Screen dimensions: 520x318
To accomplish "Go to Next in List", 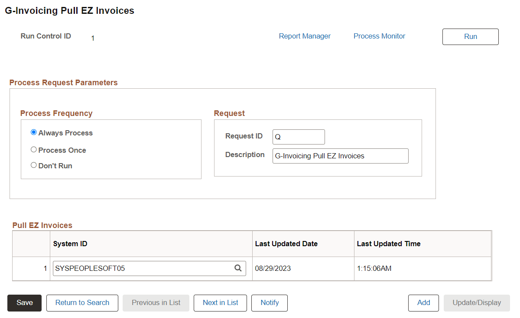I will (x=220, y=303).
